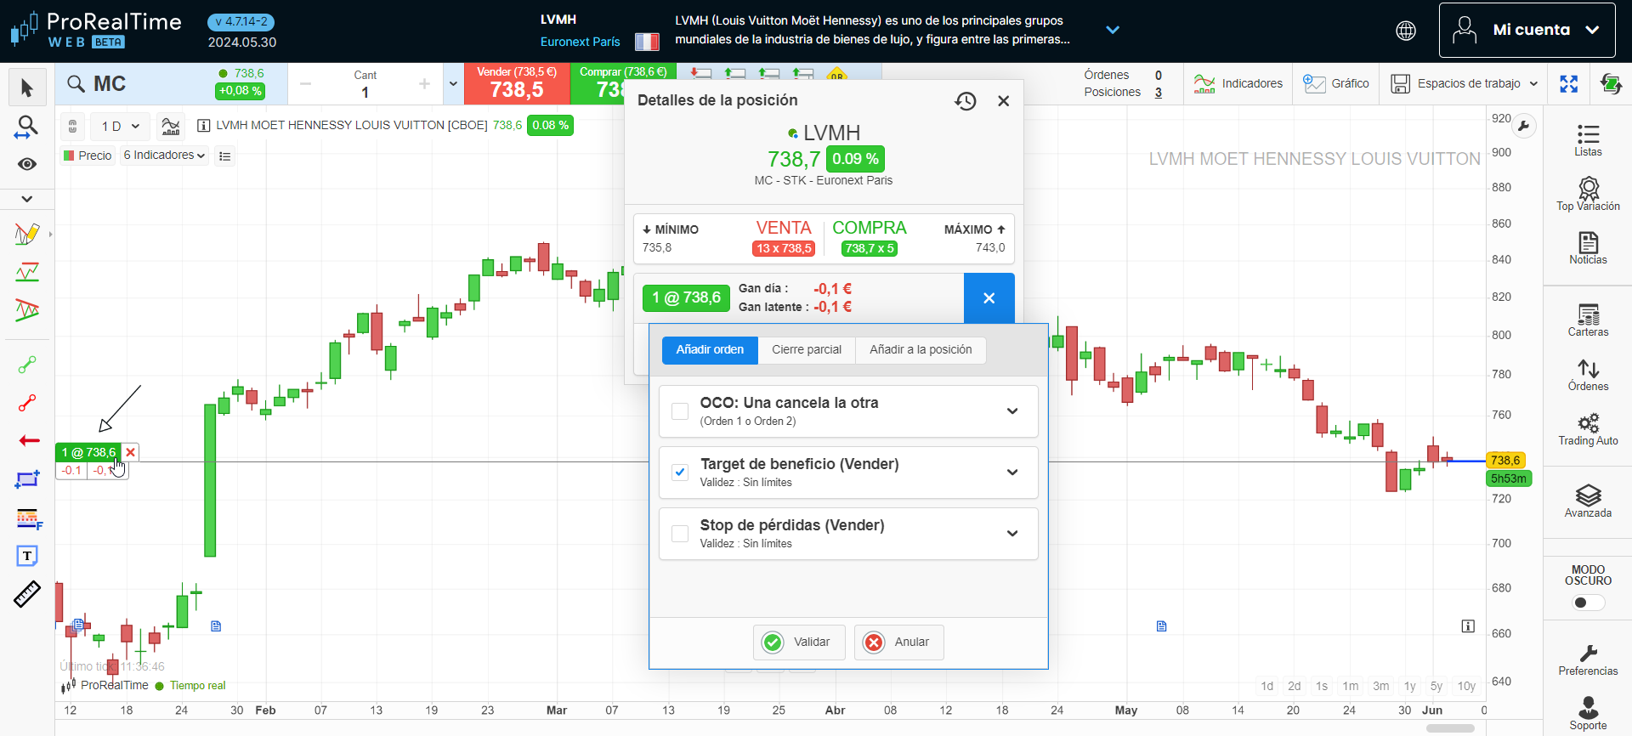The width and height of the screenshot is (1632, 736).
Task: Open the Avanzada panel
Action: (1588, 501)
